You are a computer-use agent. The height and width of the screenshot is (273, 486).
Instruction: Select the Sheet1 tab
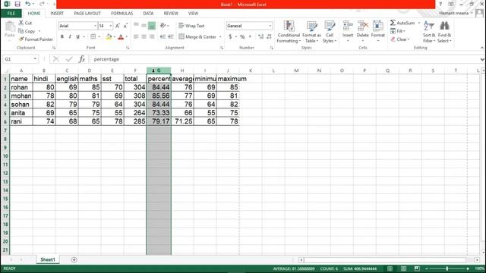click(48, 259)
